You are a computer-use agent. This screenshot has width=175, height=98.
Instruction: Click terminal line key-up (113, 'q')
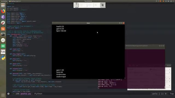(105, 86)
